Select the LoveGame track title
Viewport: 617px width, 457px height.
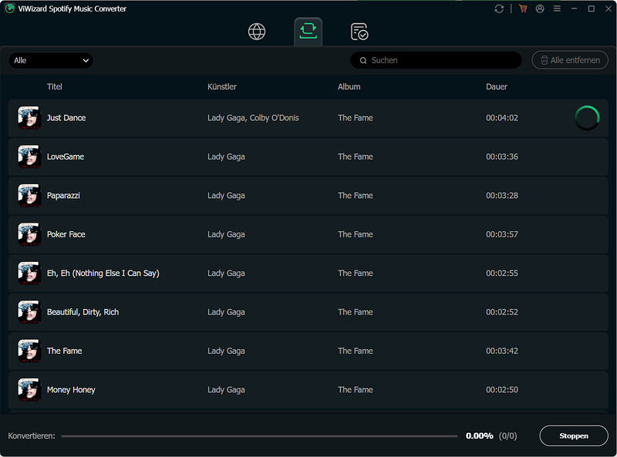66,156
